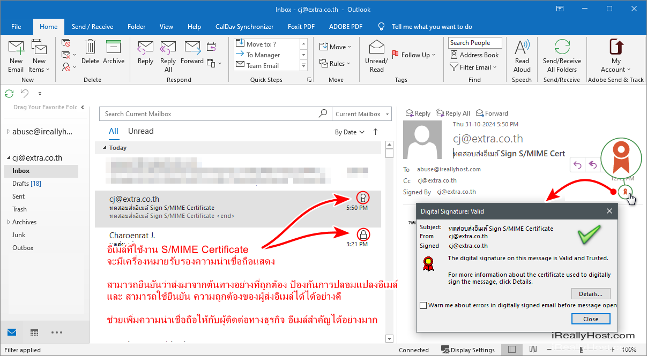Run the Team Email quick step
The height and width of the screenshot is (356, 647).
pyautogui.click(x=266, y=66)
